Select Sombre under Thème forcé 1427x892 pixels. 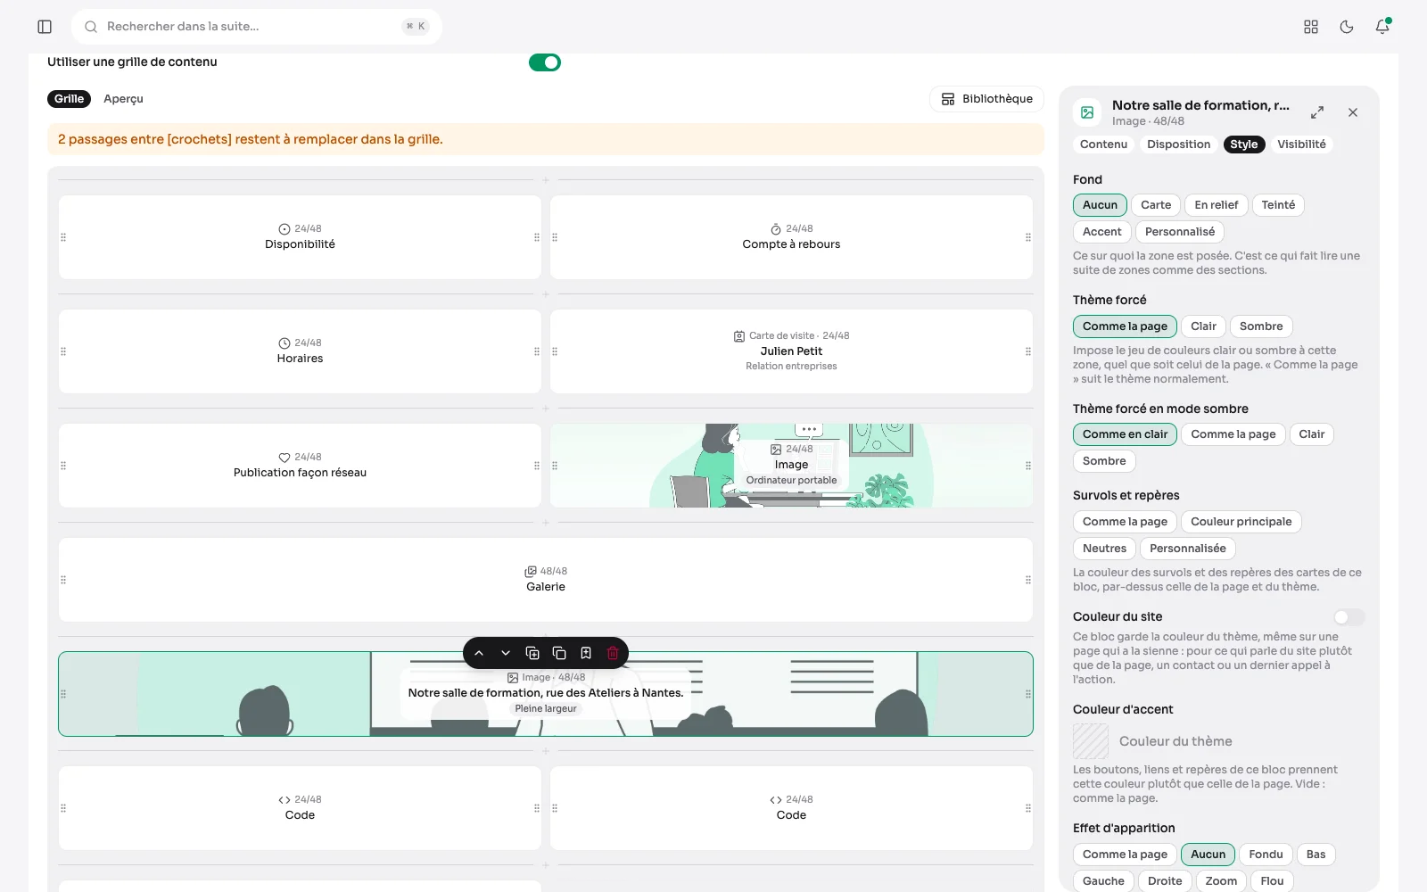(x=1261, y=326)
